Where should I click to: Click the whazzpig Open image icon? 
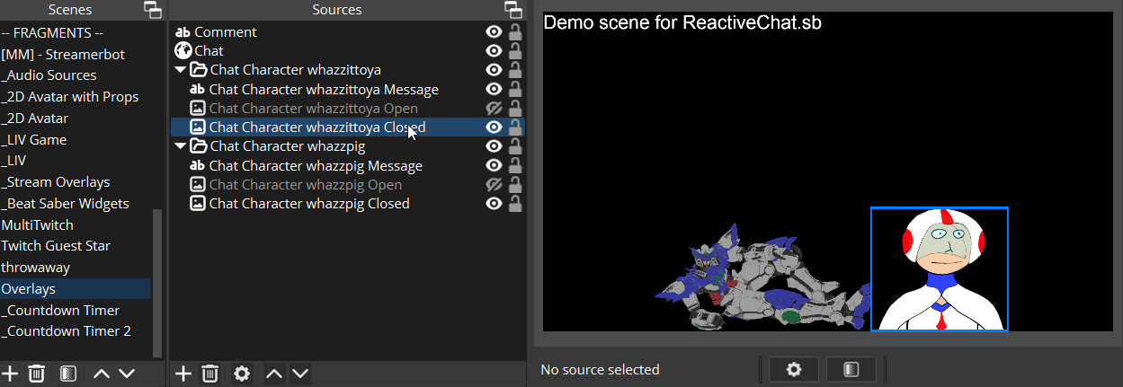[198, 185]
